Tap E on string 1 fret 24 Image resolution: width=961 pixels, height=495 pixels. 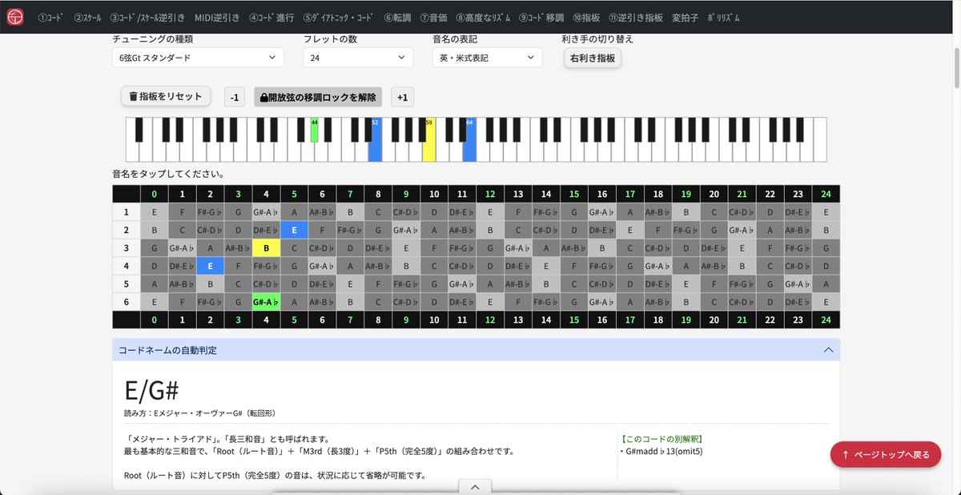click(826, 212)
